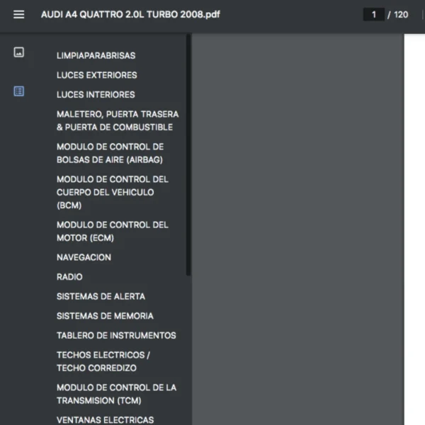Image resolution: width=425 pixels, height=425 pixels.
Task: Select MODULO DE CONTROL DEL CUERPO DEL VEHICULO (BCM)
Action: pos(113,192)
